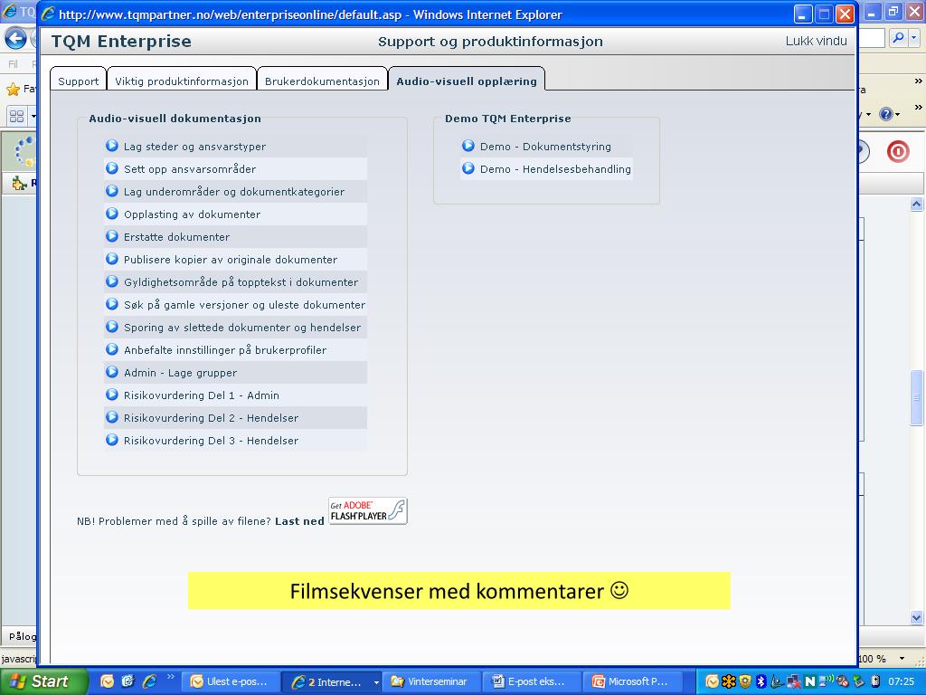Image resolution: width=926 pixels, height=695 pixels.
Task: Switch to Microsoft PowerPoint in taskbar
Action: (630, 681)
